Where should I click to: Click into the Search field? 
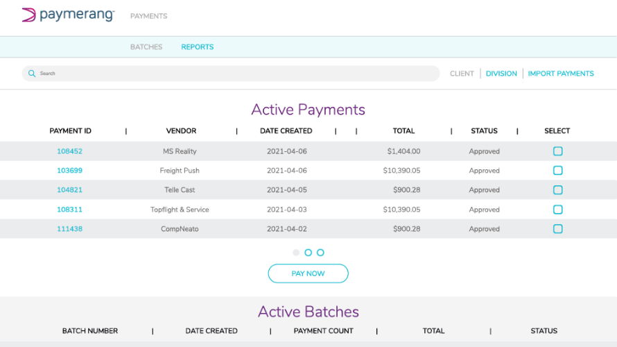coord(231,74)
